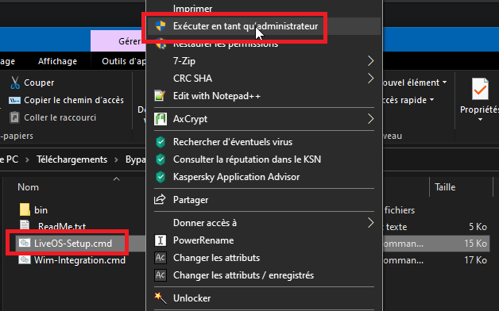Expand the 7-Zip submenu arrow
The image size is (499, 311).
click(x=370, y=60)
